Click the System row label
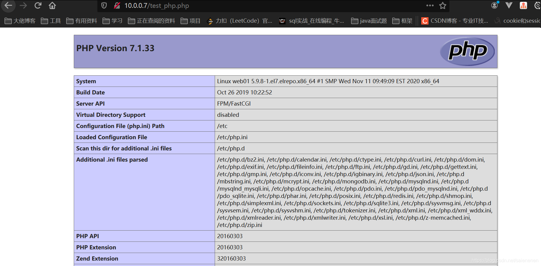Screen dimensions: 541x266 [86, 81]
